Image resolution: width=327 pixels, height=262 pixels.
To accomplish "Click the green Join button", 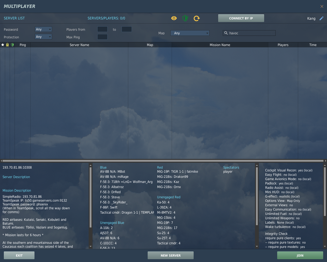I will pos(300,255).
